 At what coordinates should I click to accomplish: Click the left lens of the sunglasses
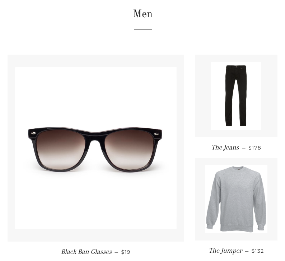61,149
